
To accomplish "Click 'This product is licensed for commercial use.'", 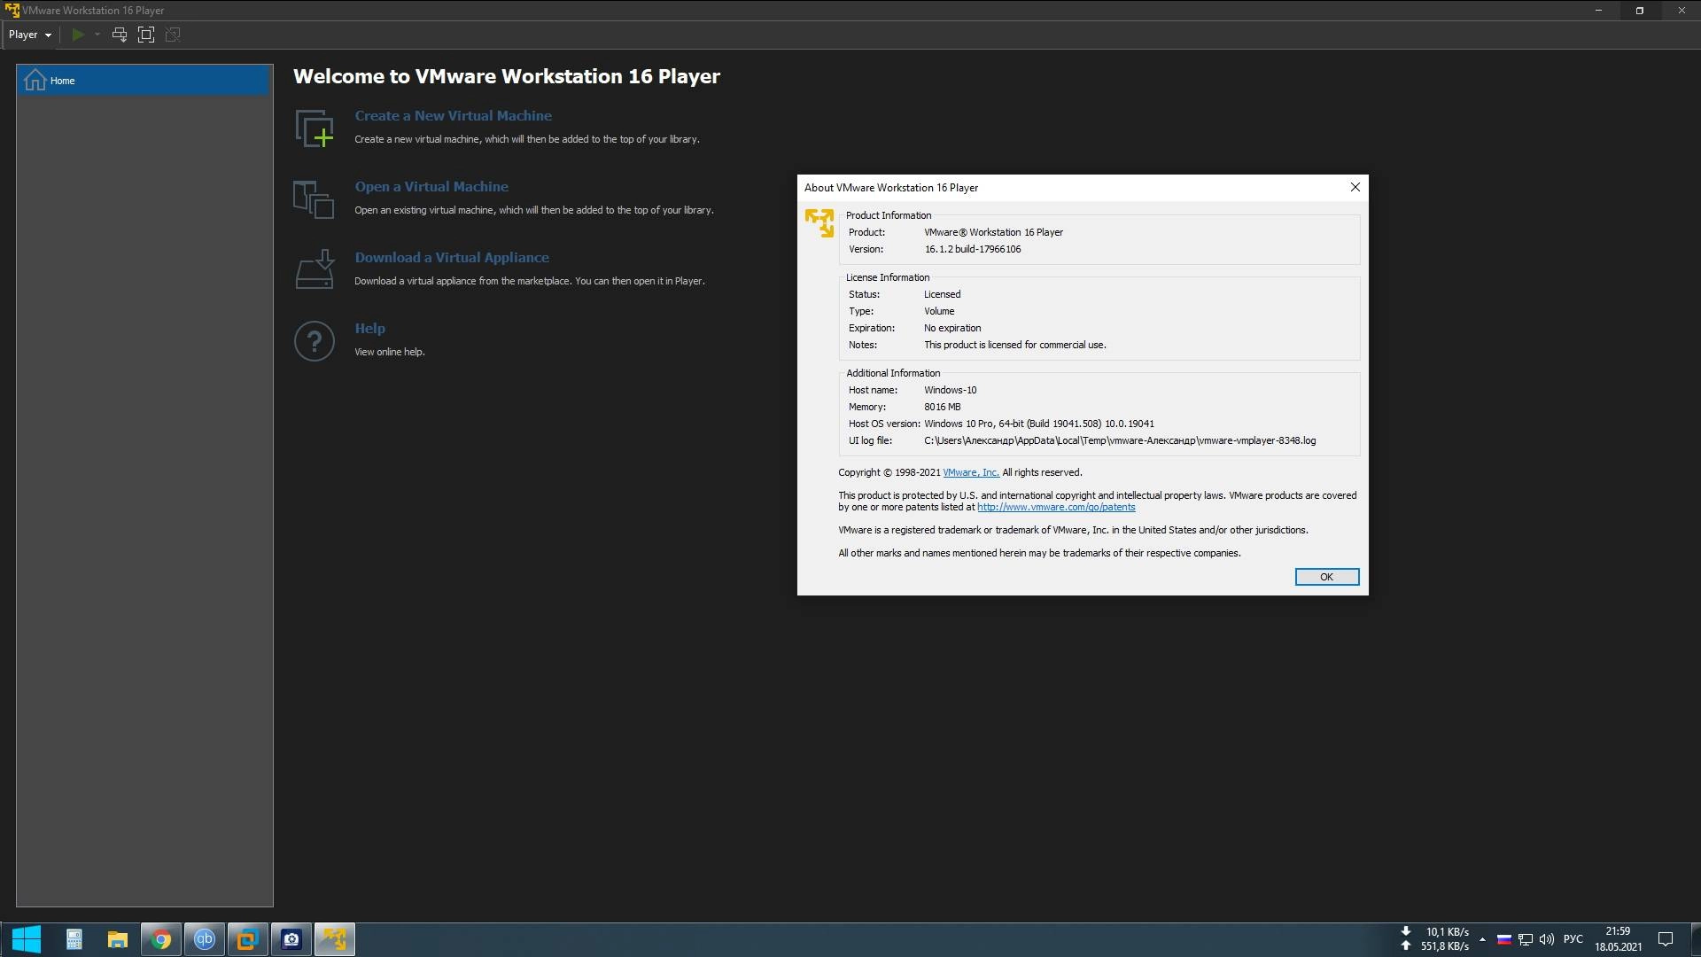I will (1014, 345).
